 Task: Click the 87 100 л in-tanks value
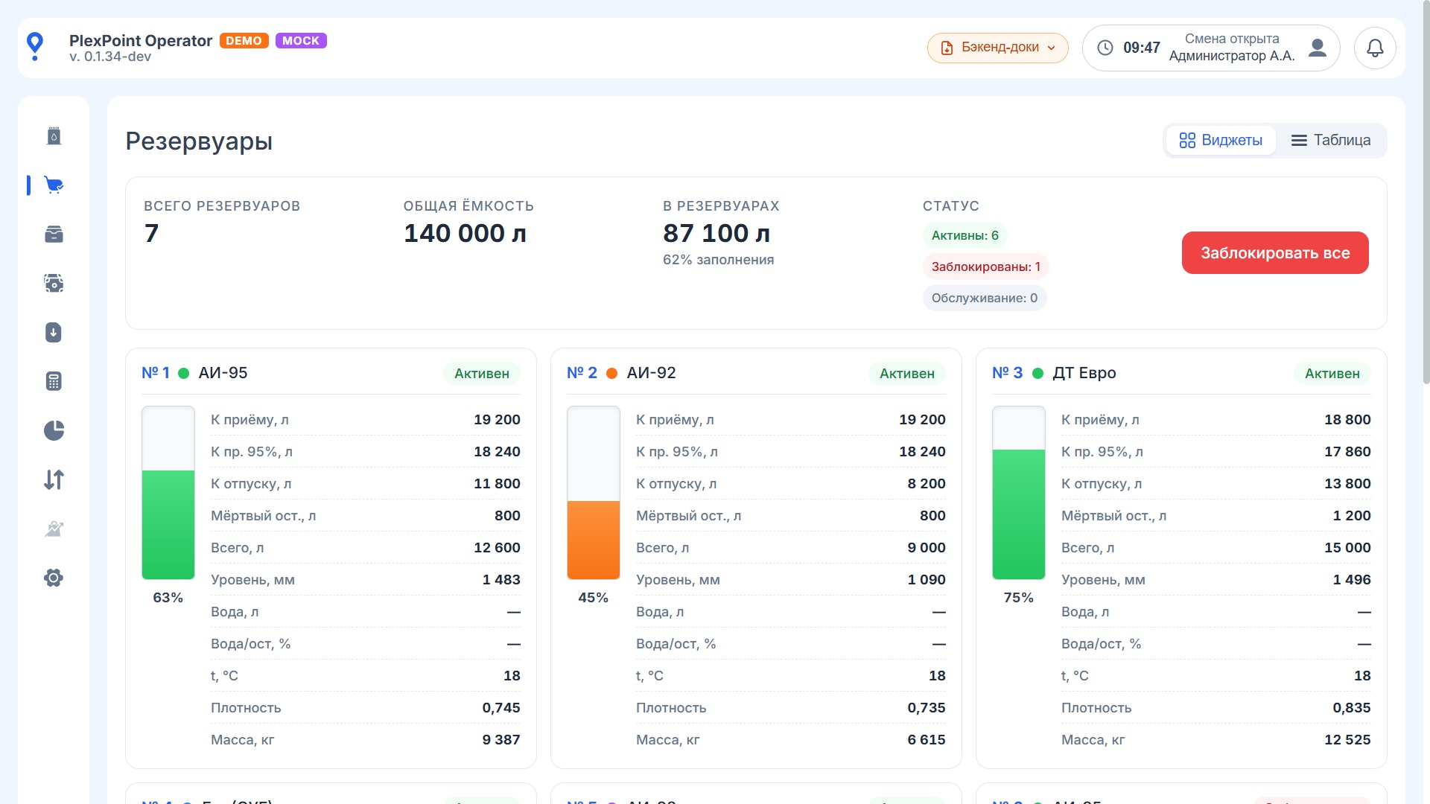pos(716,234)
